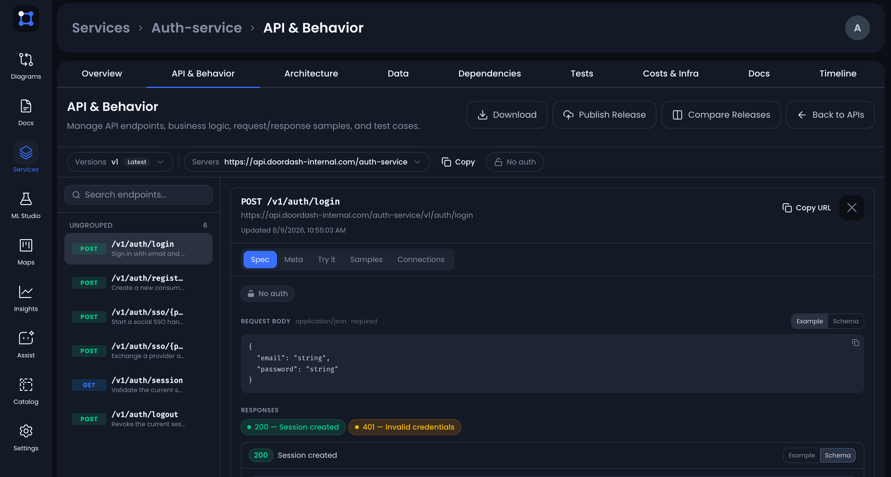Viewport: 891px width, 477px height.
Task: Open the Connections sub-tab
Action: [x=421, y=260]
